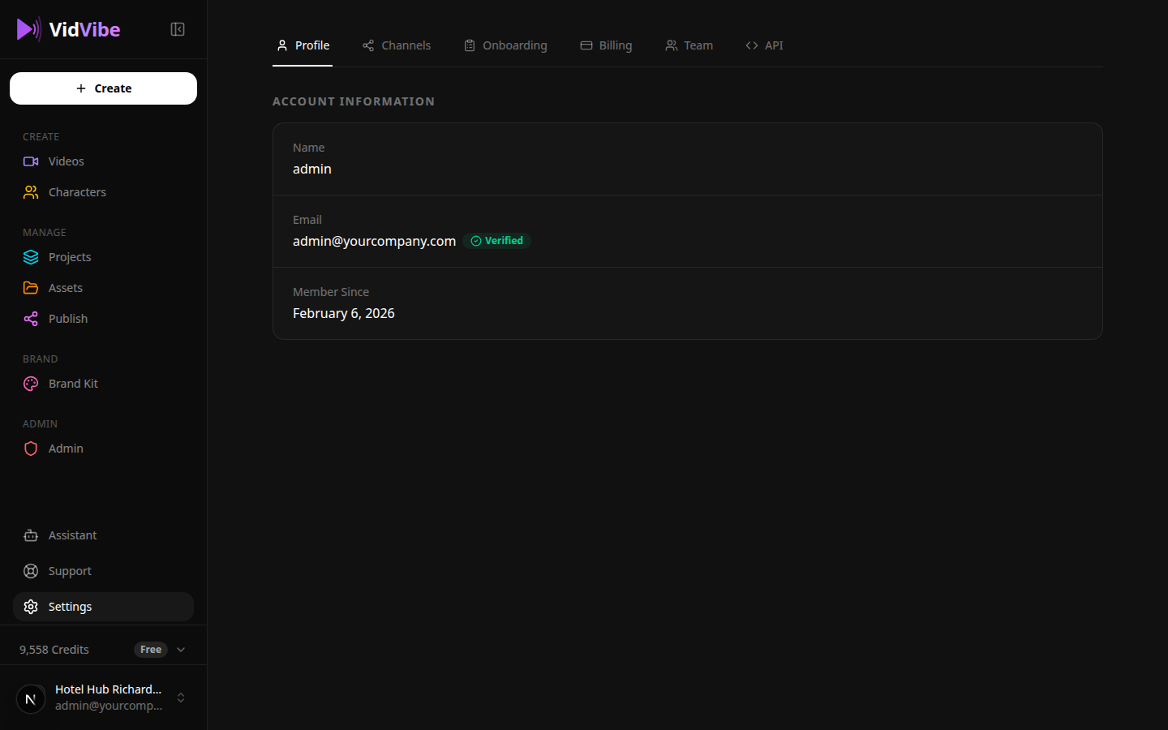Open the API tab
The height and width of the screenshot is (730, 1168).
[764, 45]
